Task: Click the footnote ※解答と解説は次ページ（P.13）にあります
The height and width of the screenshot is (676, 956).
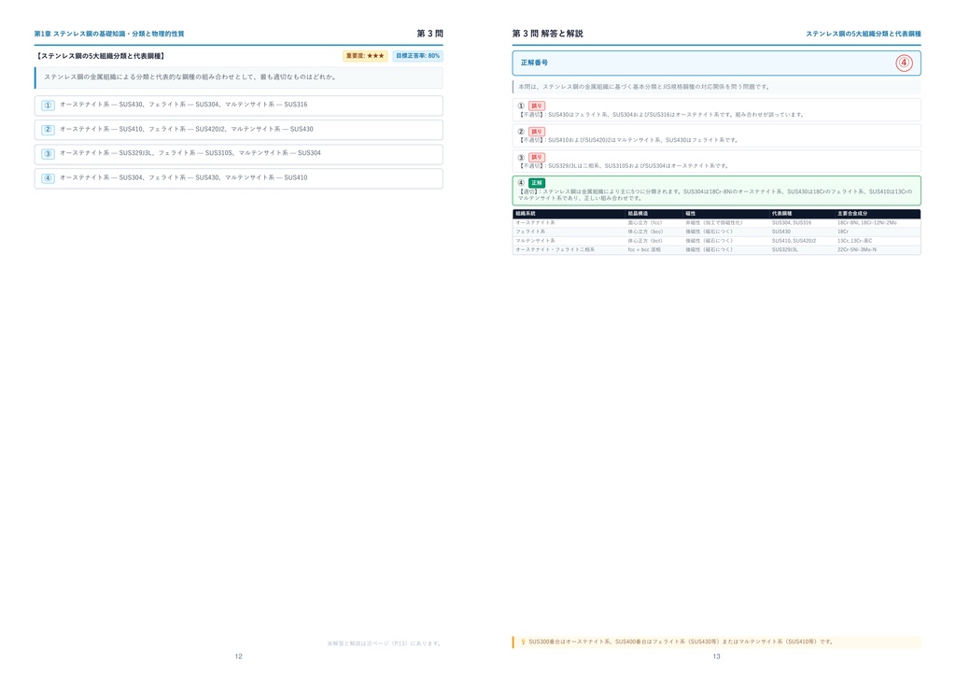Action: point(385,643)
